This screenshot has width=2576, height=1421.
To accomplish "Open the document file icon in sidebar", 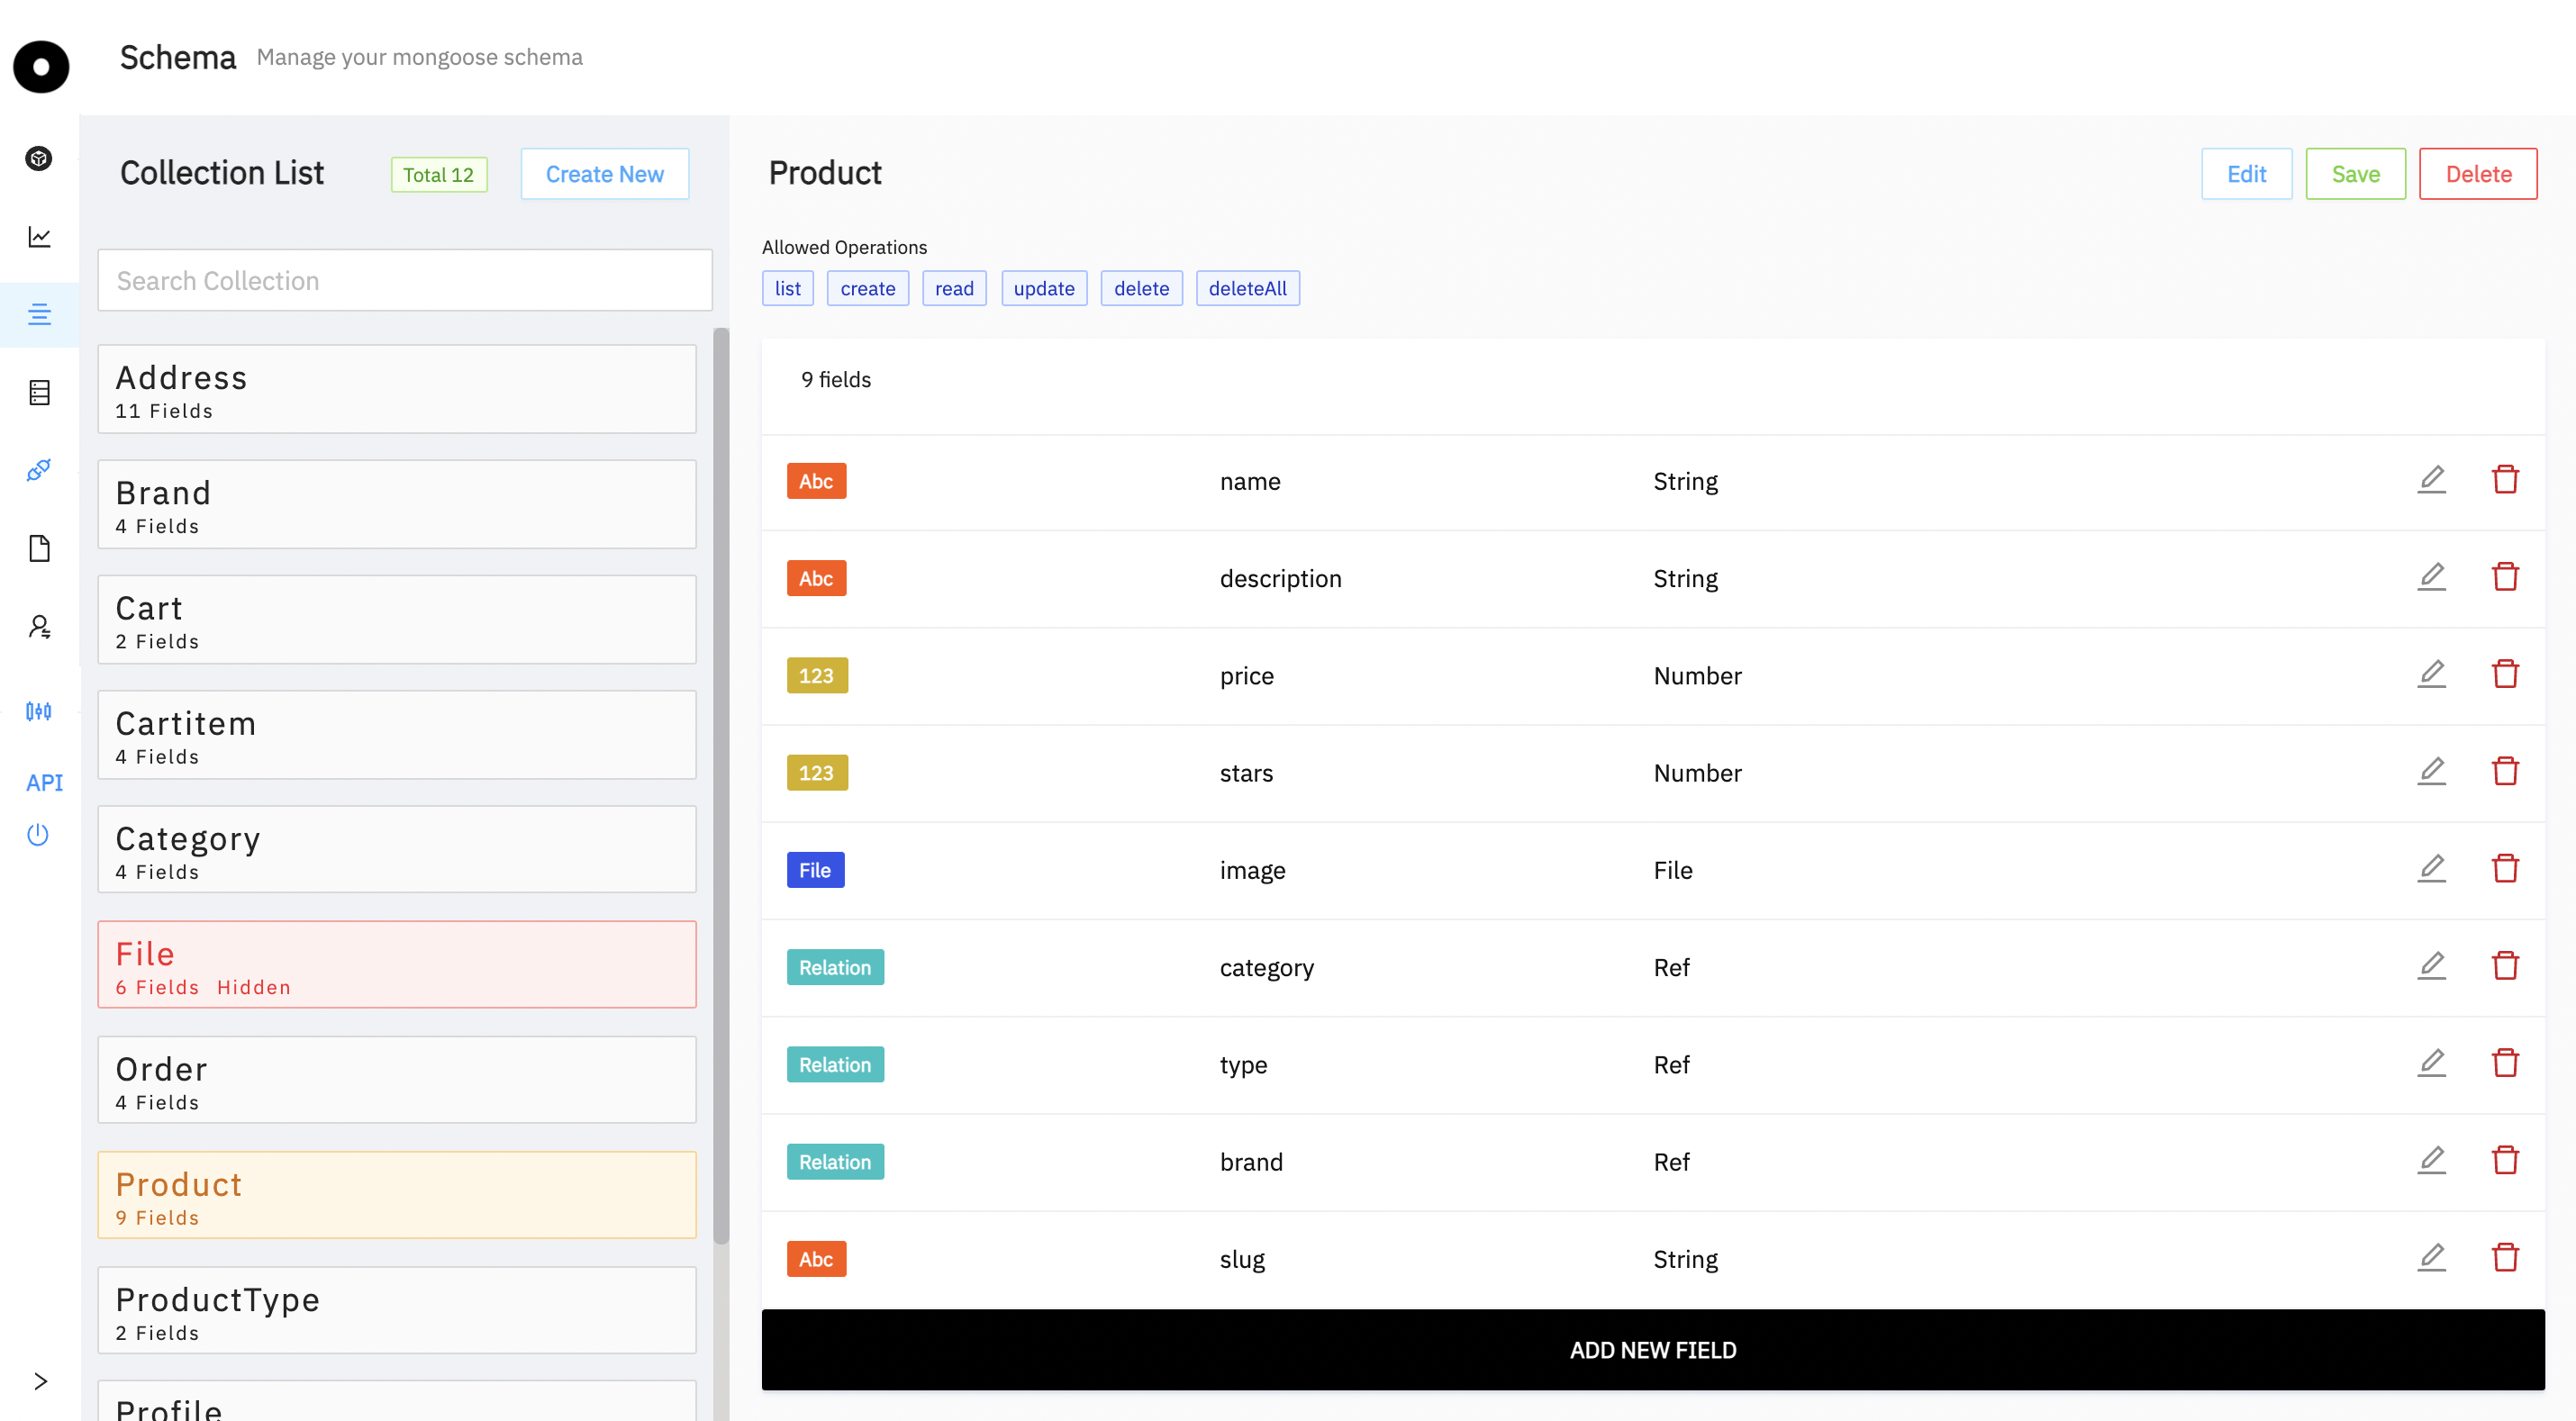I will [x=39, y=548].
